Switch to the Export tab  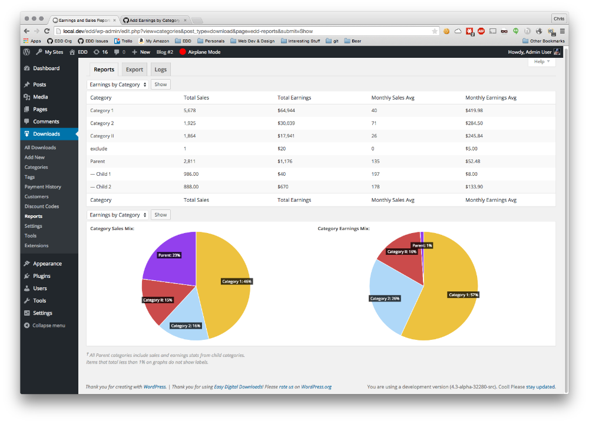click(134, 70)
